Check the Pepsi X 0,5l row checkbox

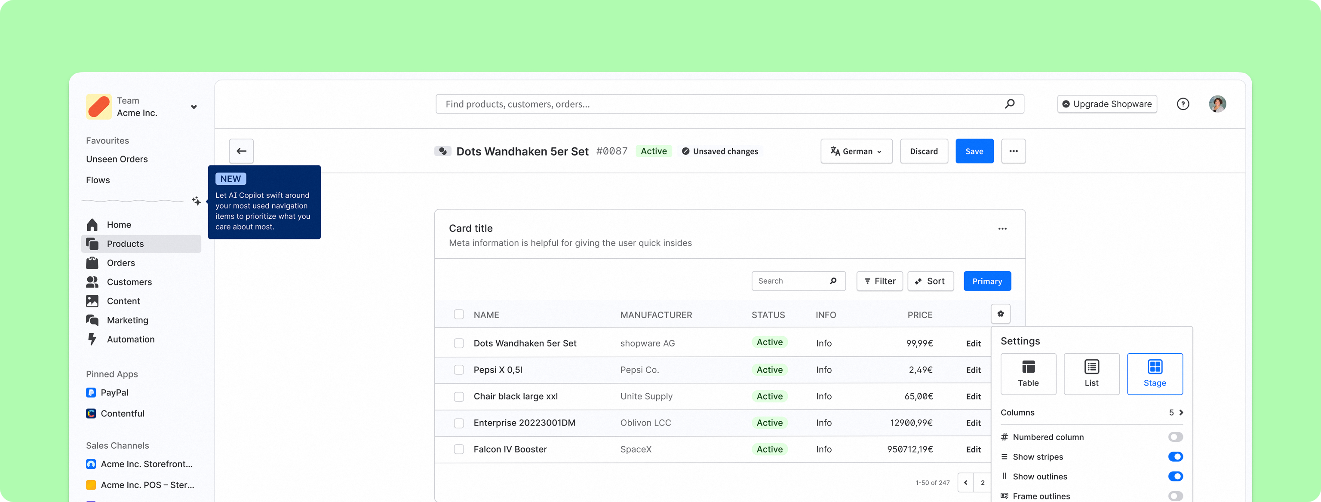(x=458, y=370)
